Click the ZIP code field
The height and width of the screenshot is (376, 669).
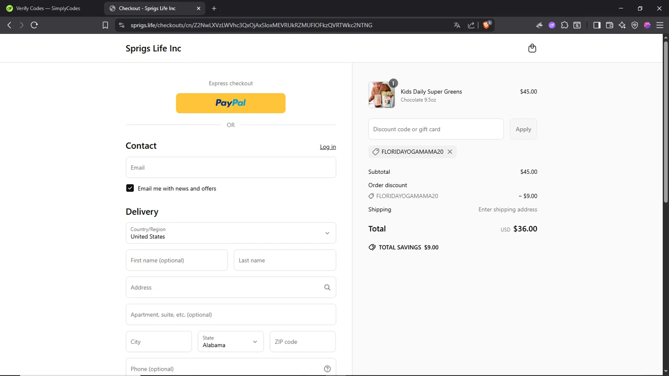pos(303,342)
